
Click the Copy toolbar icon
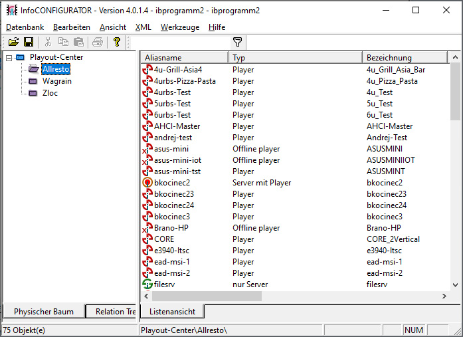pyautogui.click(x=63, y=42)
